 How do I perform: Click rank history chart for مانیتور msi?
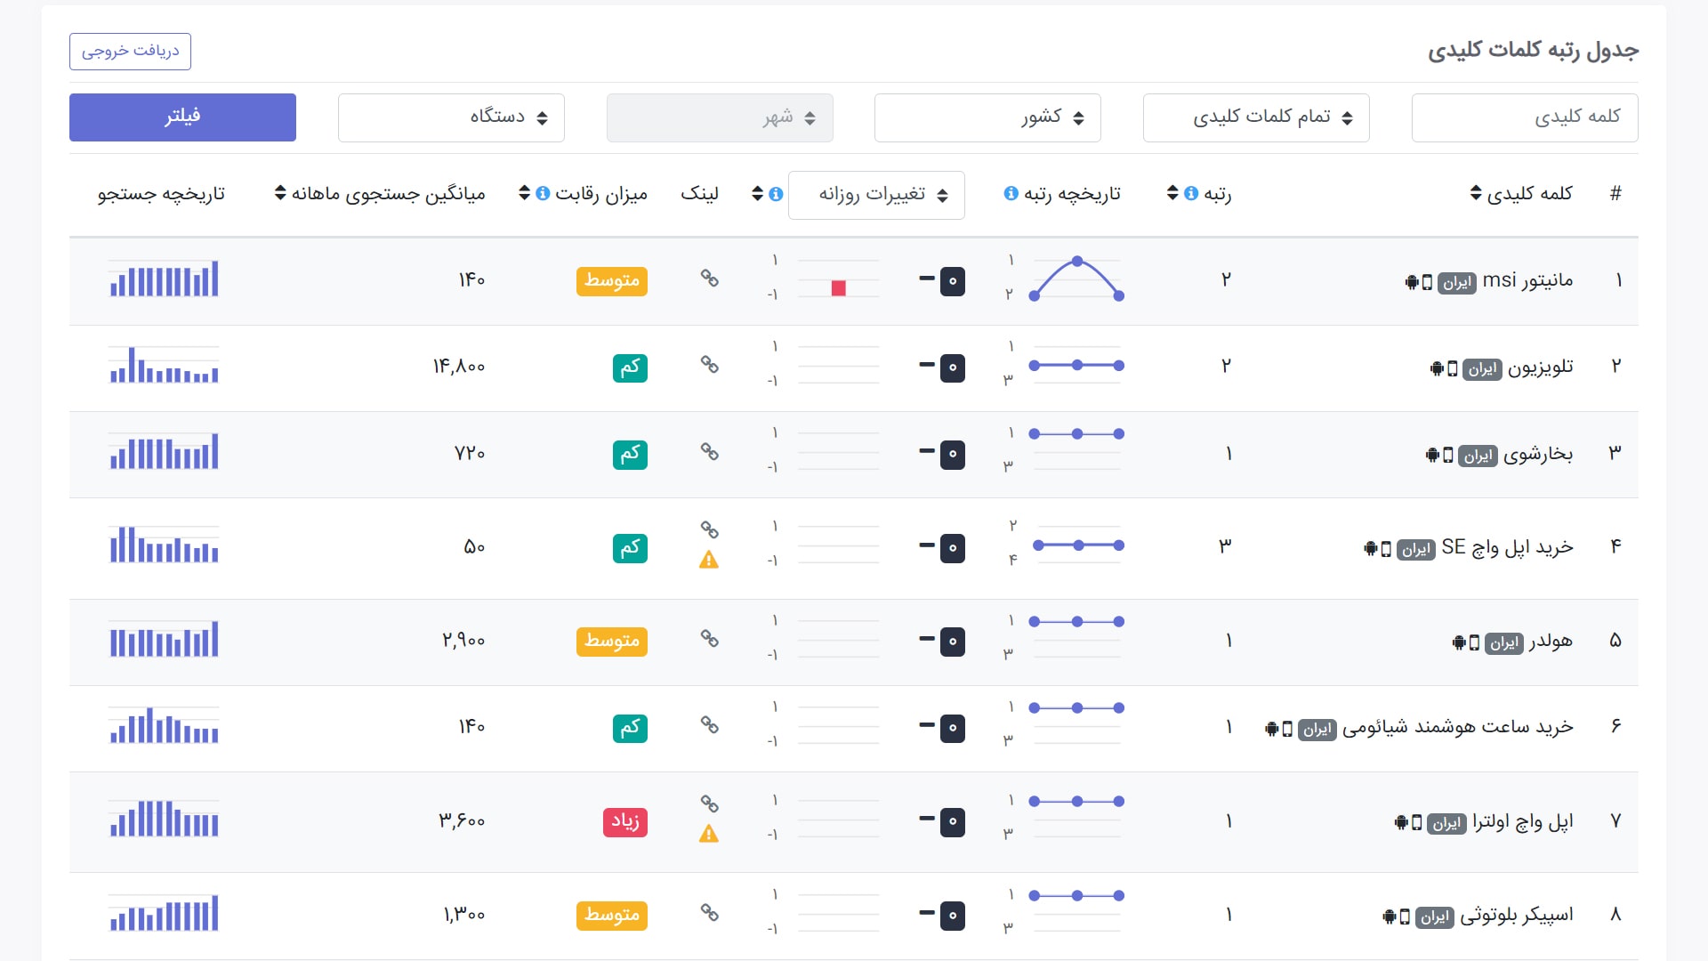pos(1076,279)
